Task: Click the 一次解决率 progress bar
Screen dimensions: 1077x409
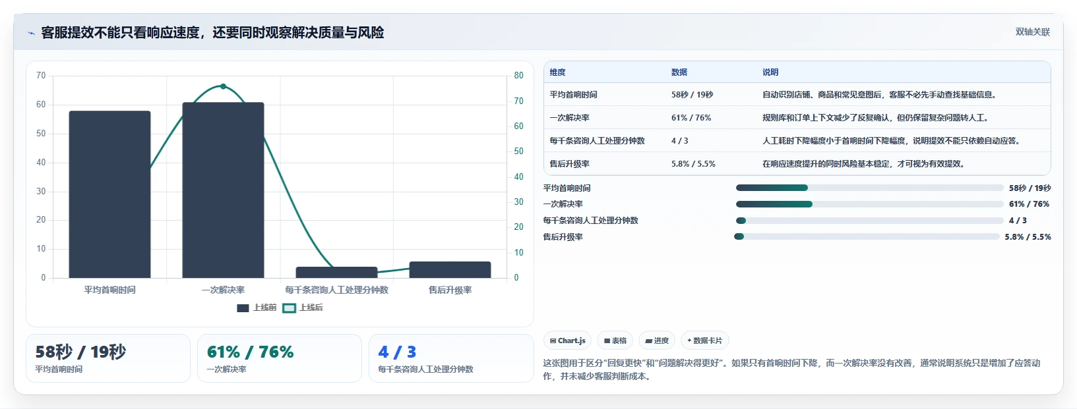Action: [x=869, y=204]
